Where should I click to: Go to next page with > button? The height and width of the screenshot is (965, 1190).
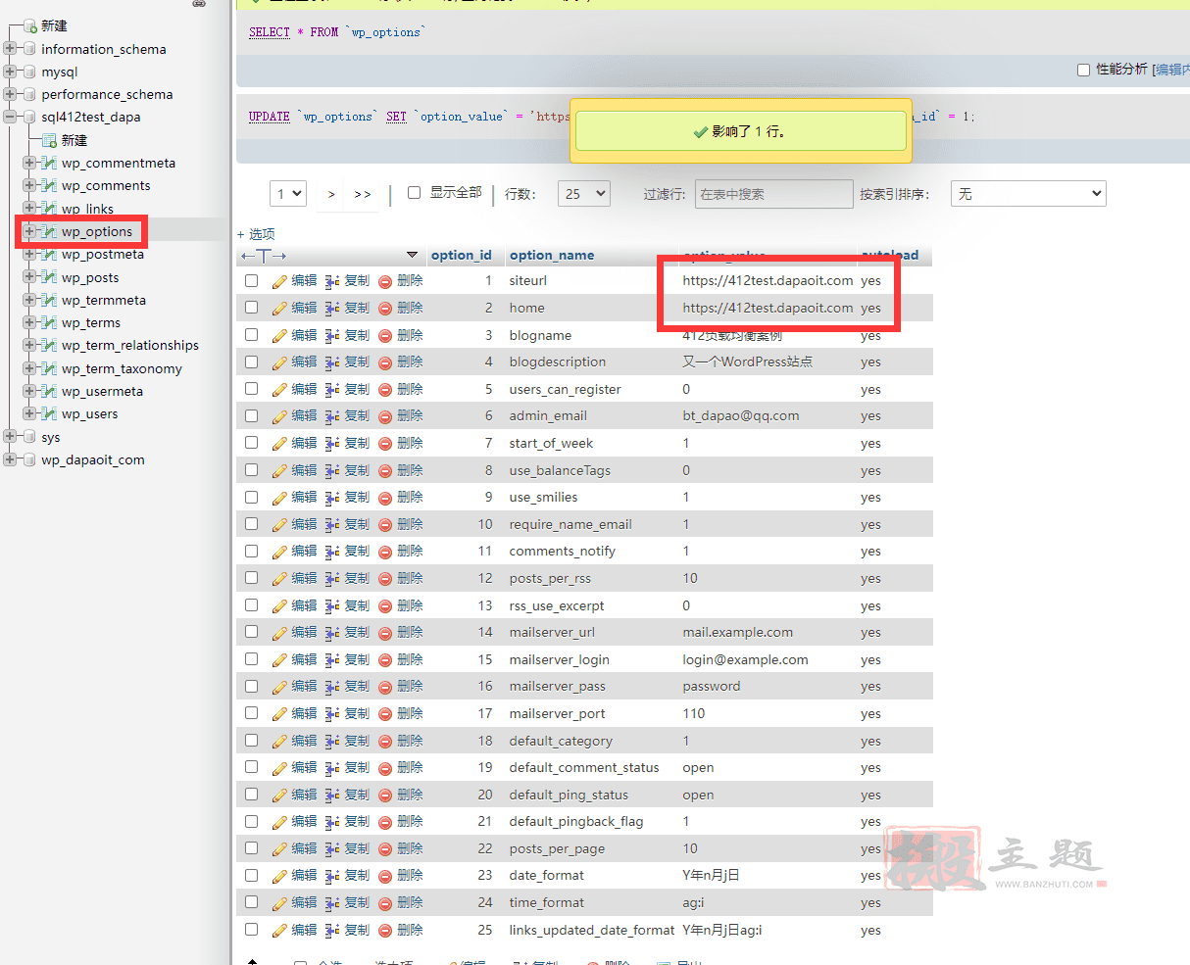coord(331,194)
